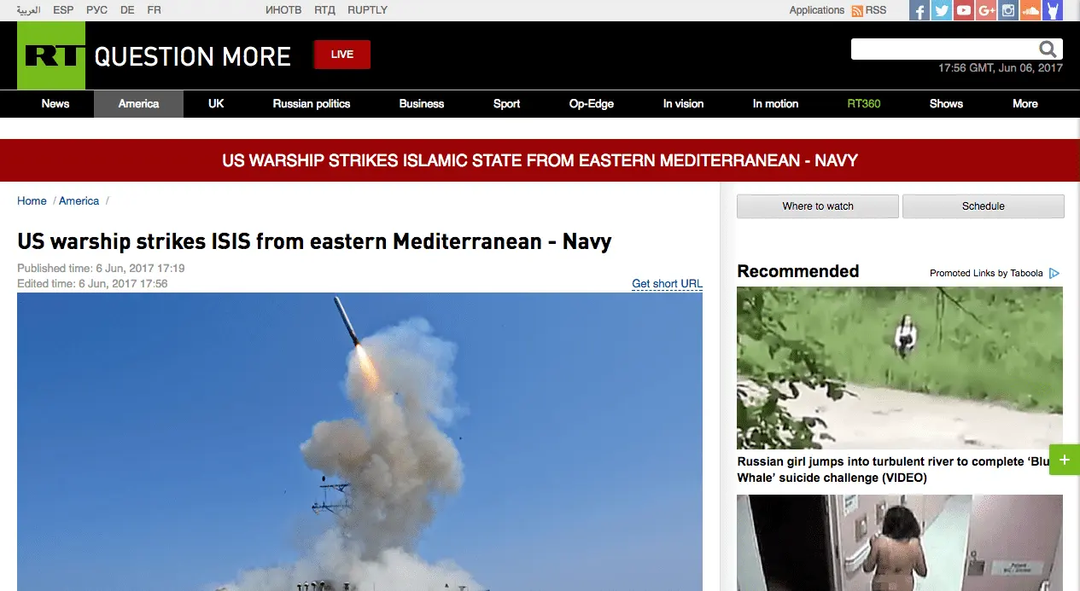This screenshot has width=1080, height=591.
Task: Open RT's Google Plus icon
Action: coord(986,10)
